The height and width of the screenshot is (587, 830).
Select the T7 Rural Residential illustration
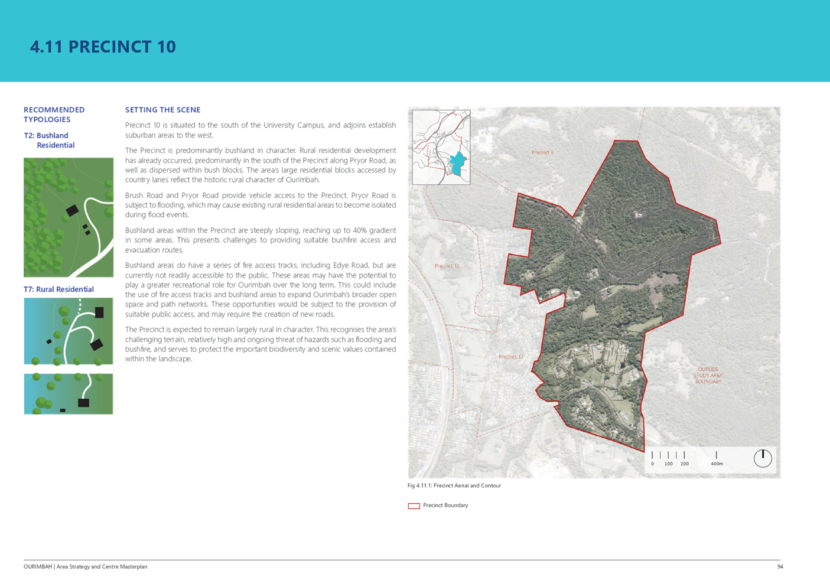click(x=69, y=356)
